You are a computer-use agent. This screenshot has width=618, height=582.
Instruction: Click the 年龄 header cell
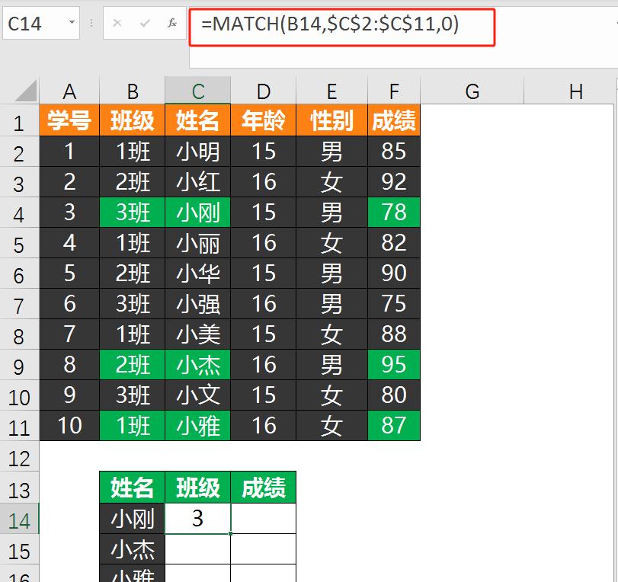(x=264, y=120)
